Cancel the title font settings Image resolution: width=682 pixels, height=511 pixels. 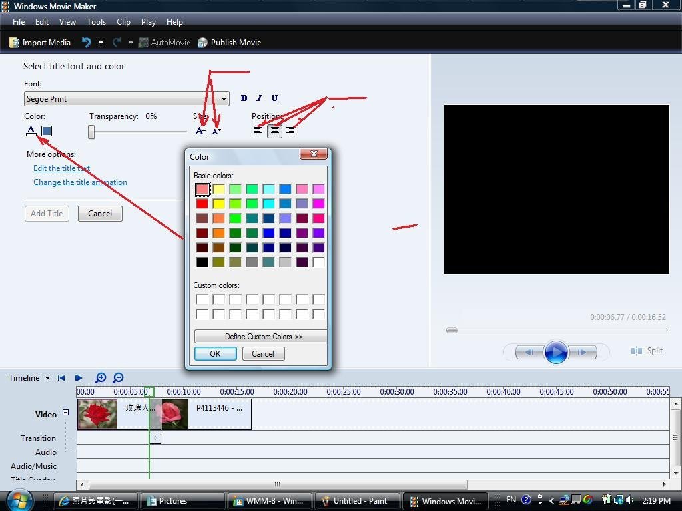tap(100, 214)
